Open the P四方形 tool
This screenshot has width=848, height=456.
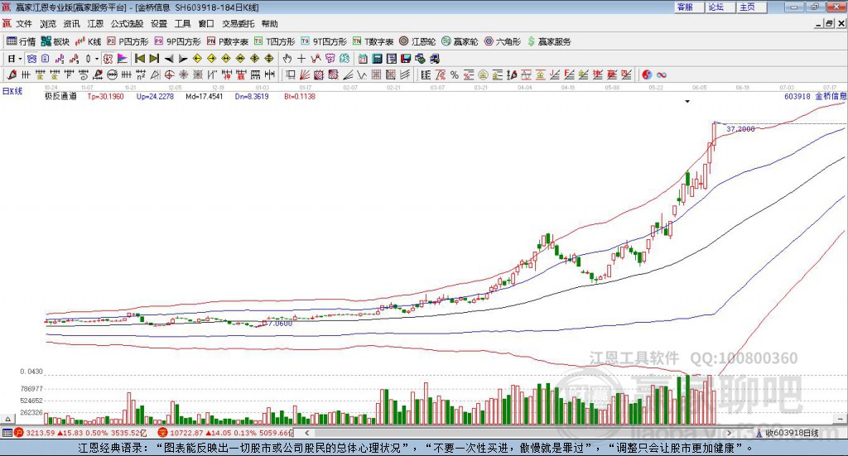pos(128,41)
